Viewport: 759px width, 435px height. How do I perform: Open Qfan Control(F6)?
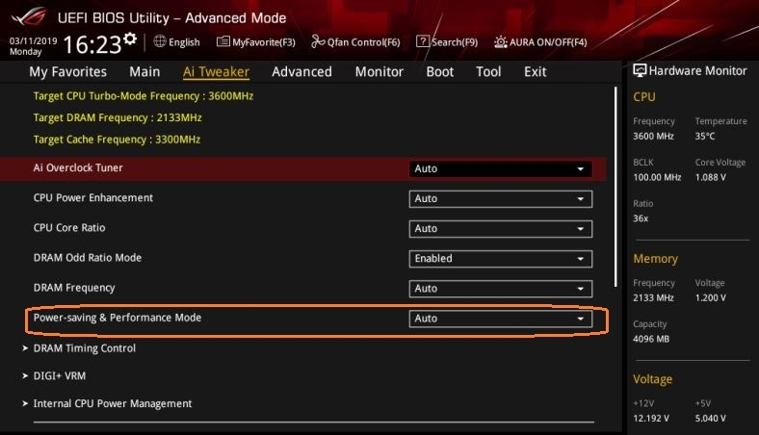363,42
